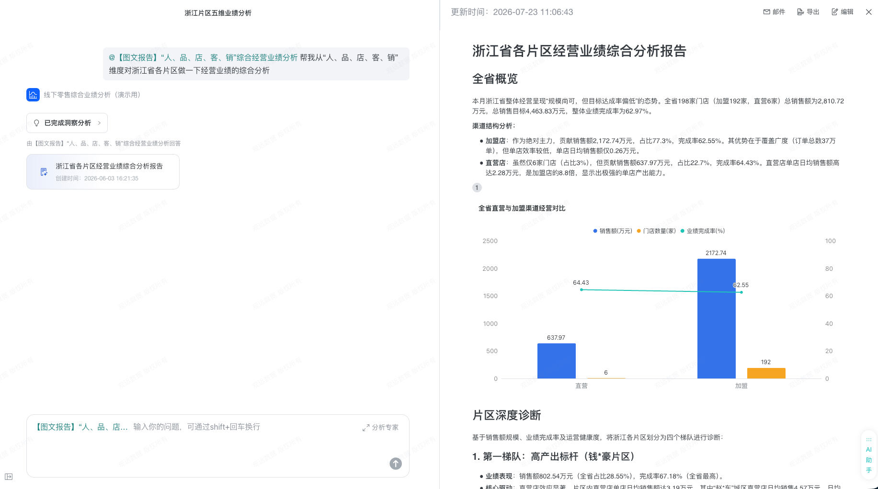Toggle 业绩完成率(%) legend series
The image size is (878, 489).
point(703,231)
